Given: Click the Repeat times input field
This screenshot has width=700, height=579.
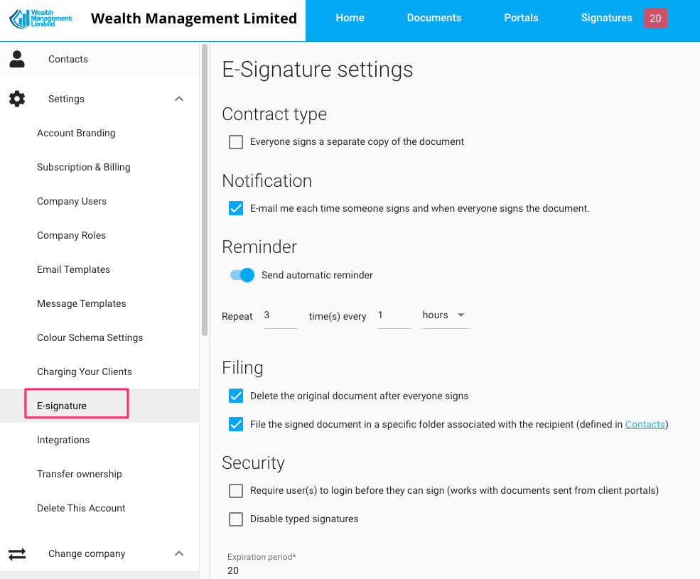Looking at the screenshot, I should (280, 315).
